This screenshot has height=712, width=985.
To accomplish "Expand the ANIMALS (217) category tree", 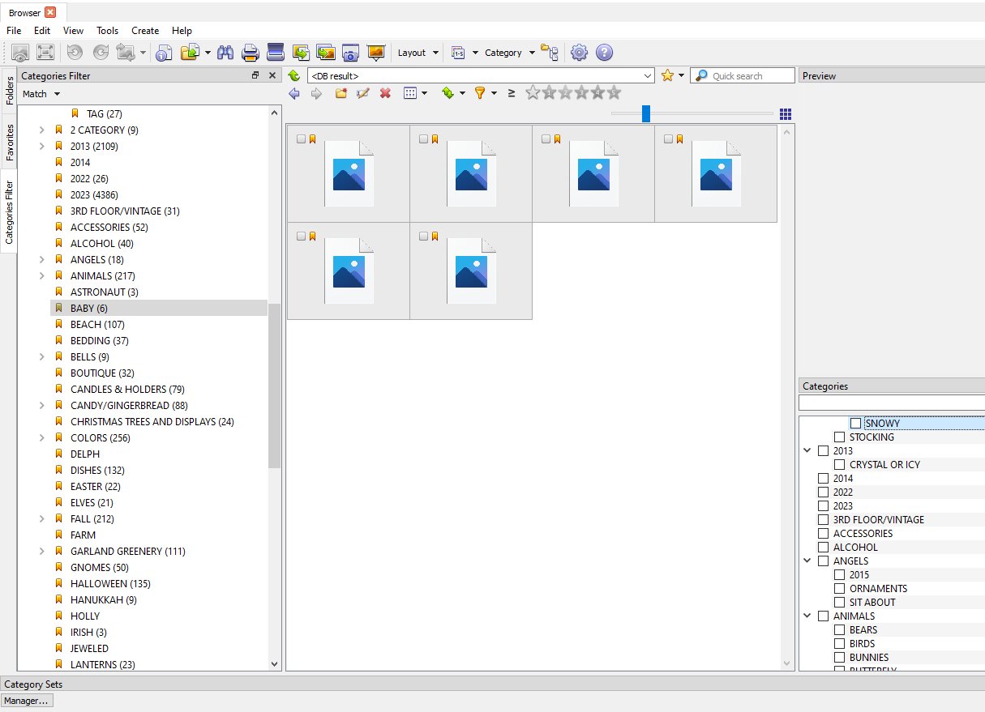I will coord(42,275).
